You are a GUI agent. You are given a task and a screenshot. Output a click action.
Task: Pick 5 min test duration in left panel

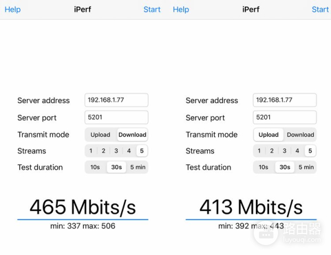coord(137,167)
